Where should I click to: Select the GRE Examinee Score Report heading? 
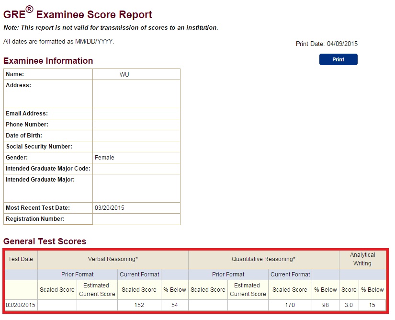(78, 13)
